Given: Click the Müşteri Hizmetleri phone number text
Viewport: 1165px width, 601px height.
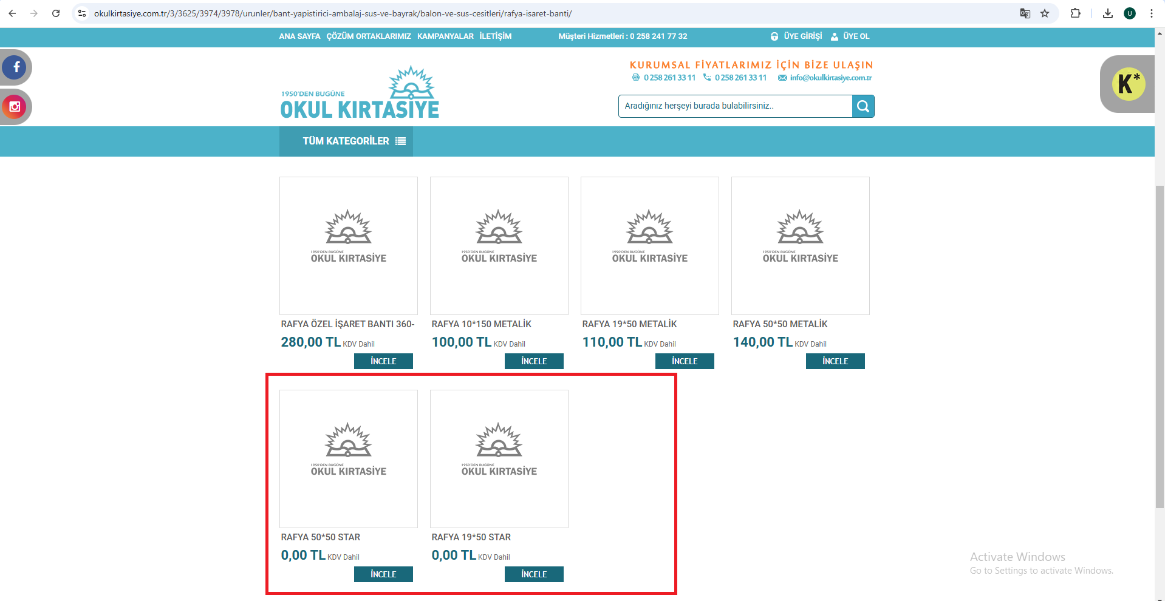Looking at the screenshot, I should [x=658, y=36].
